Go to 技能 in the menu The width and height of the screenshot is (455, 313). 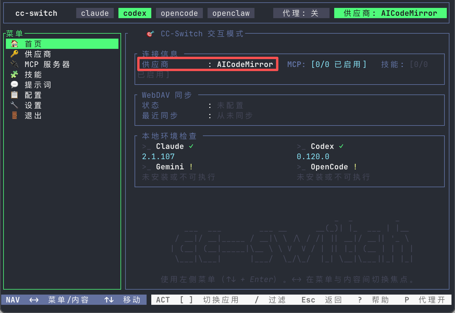tap(62, 75)
